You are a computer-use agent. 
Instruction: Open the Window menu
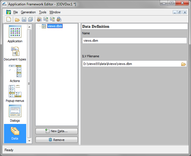click(55, 12)
